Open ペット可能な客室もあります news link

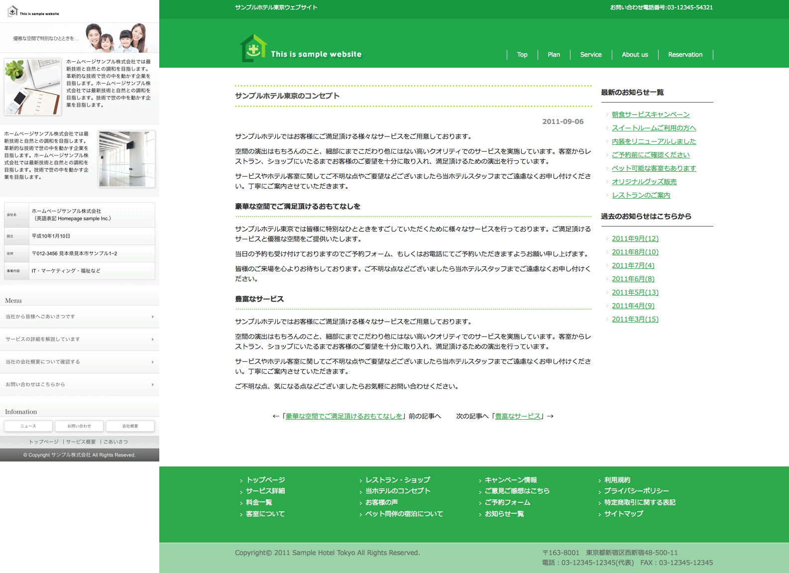point(654,168)
